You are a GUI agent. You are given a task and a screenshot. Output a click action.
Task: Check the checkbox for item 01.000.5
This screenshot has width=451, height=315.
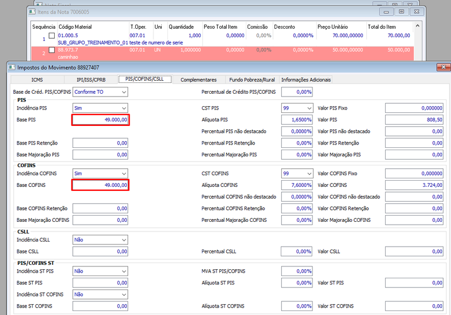coord(52,36)
